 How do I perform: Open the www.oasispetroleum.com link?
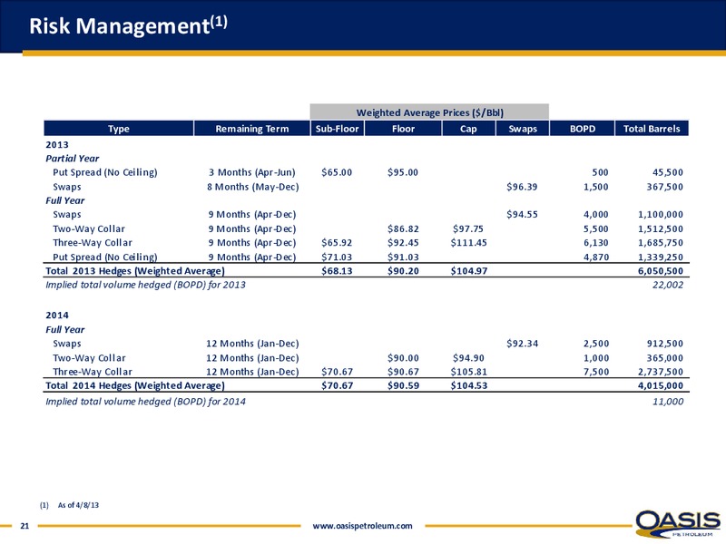(x=362, y=526)
